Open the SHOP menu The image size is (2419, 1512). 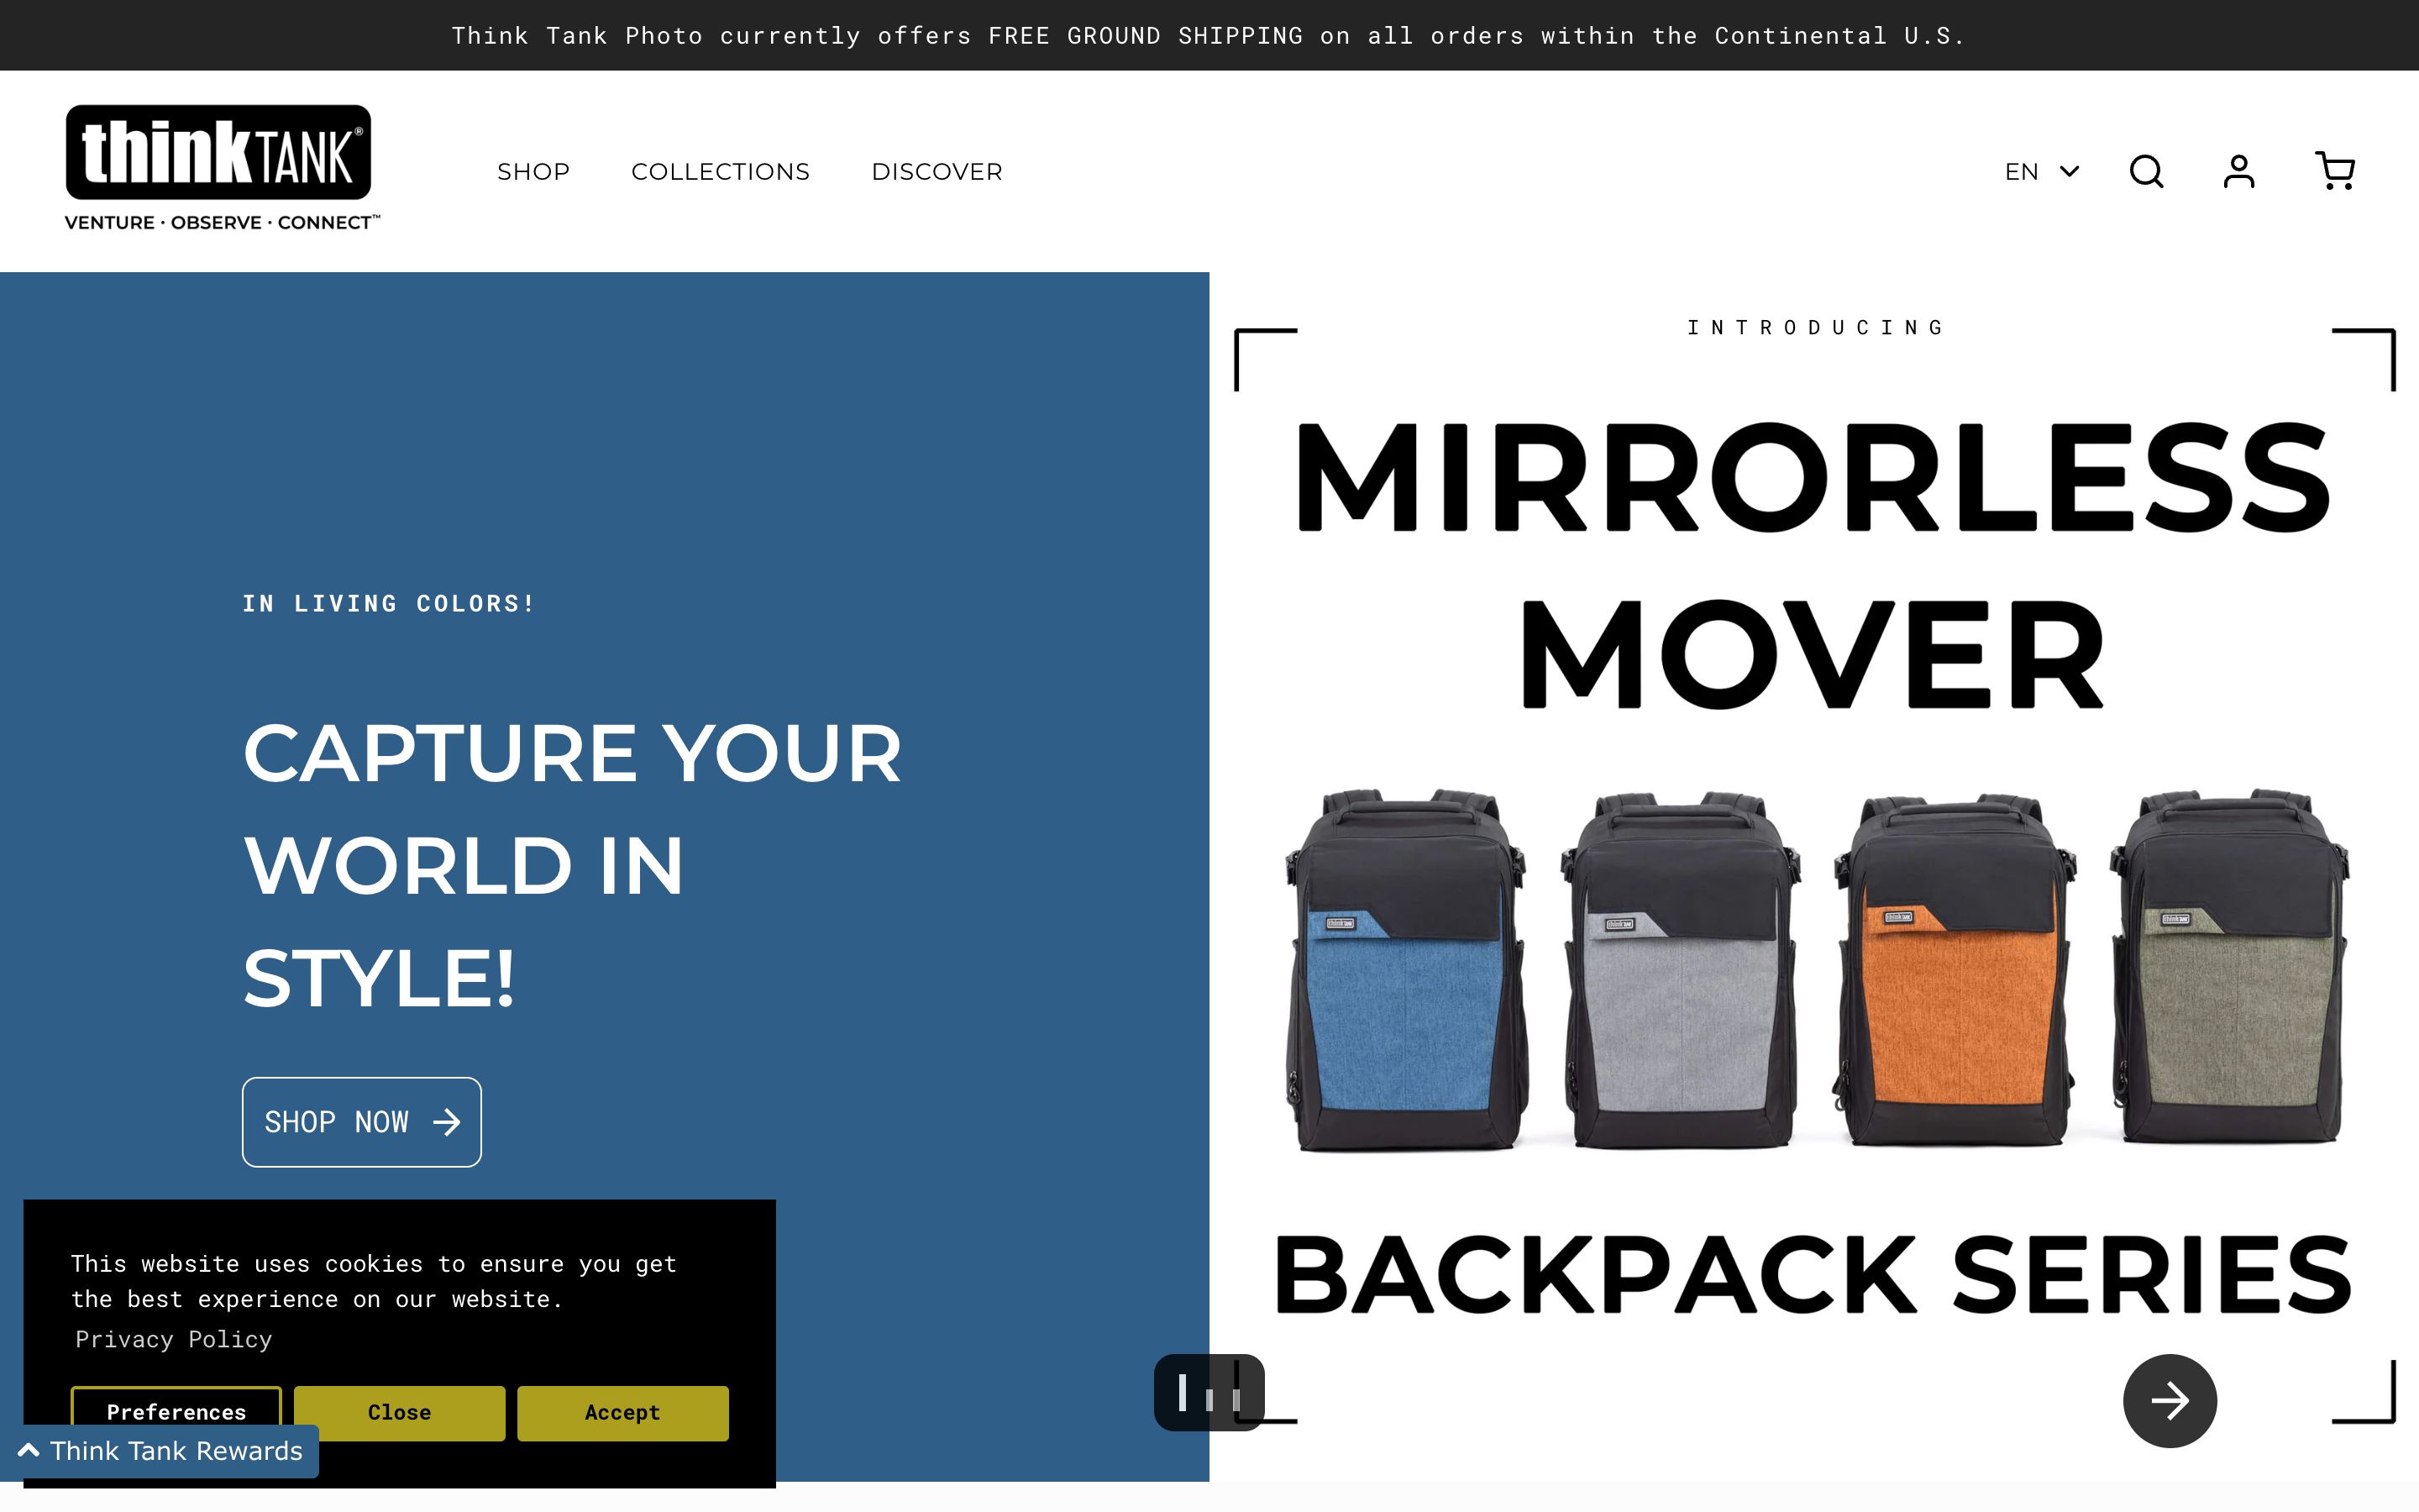pos(534,171)
